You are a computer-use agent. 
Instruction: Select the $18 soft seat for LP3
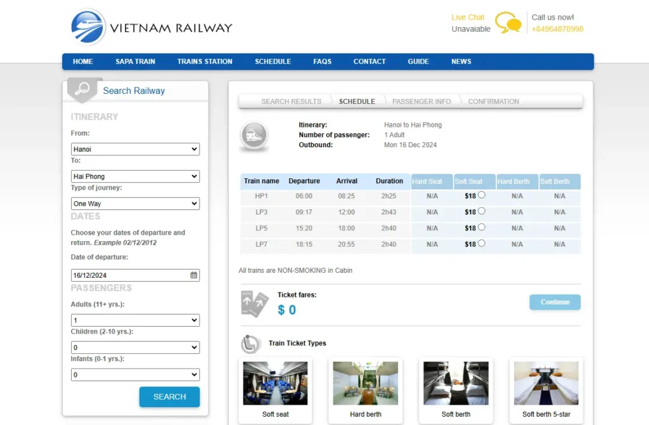coord(482,211)
